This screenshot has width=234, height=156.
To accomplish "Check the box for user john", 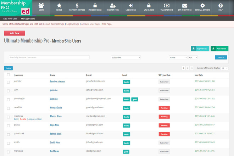I will (x=9, y=91).
